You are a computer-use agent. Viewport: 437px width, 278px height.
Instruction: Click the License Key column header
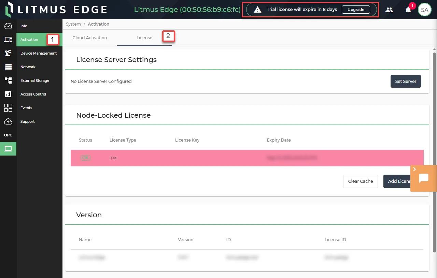(x=187, y=140)
